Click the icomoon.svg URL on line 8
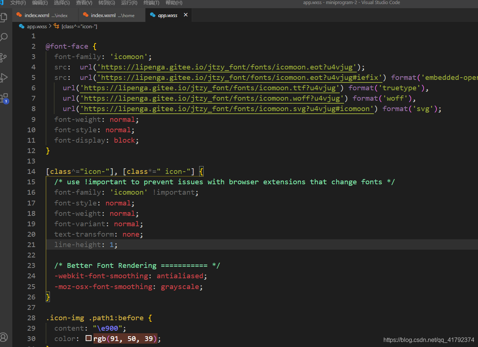Image resolution: width=478 pixels, height=347 pixels. 227,109
